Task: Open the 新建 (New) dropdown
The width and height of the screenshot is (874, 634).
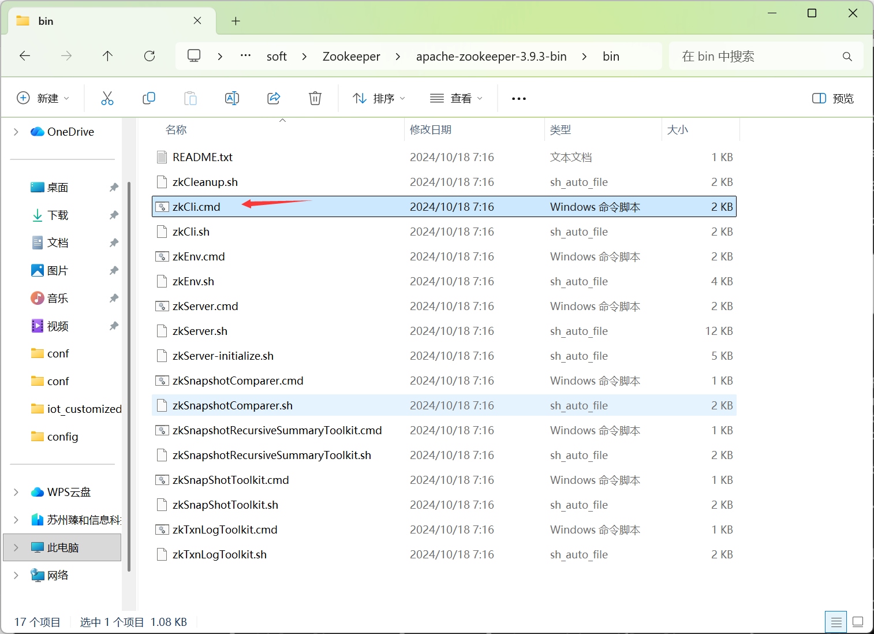Action: click(x=43, y=98)
